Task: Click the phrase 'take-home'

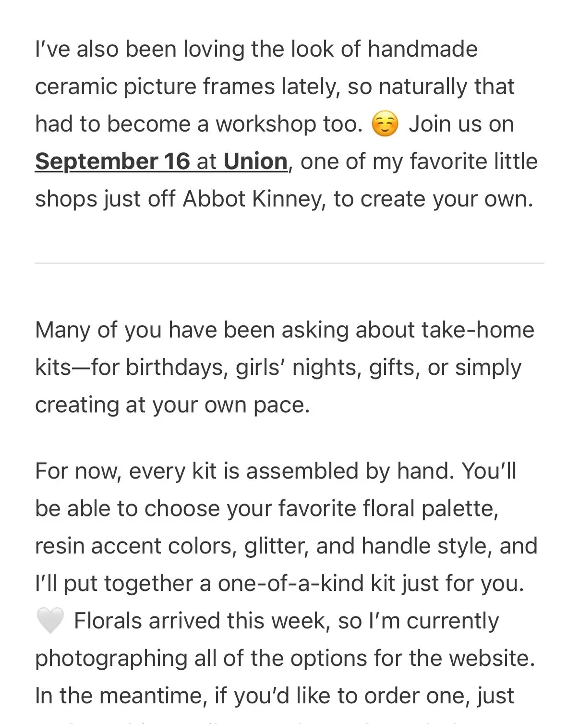Action: (478, 331)
